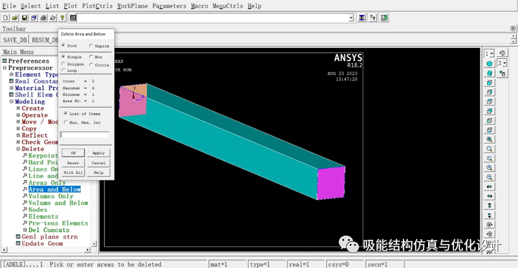Image resolution: width=518 pixels, height=268 pixels.
Task: Click the Report Generator icon
Action: [53, 18]
